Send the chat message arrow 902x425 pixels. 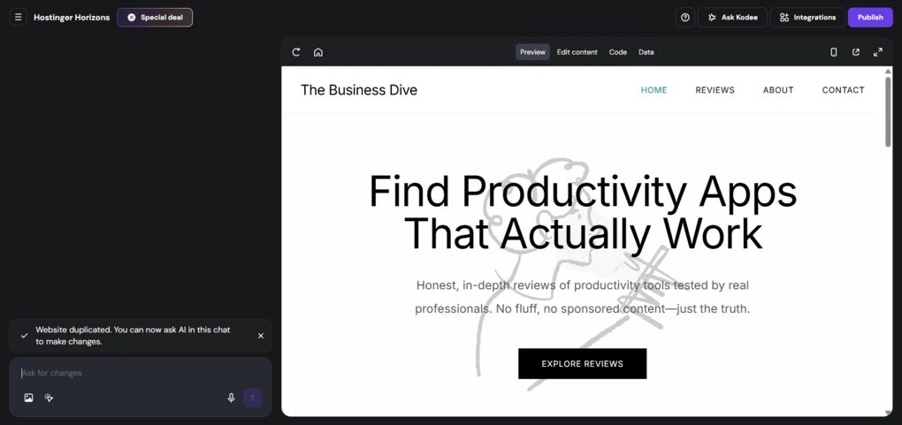pyautogui.click(x=252, y=398)
